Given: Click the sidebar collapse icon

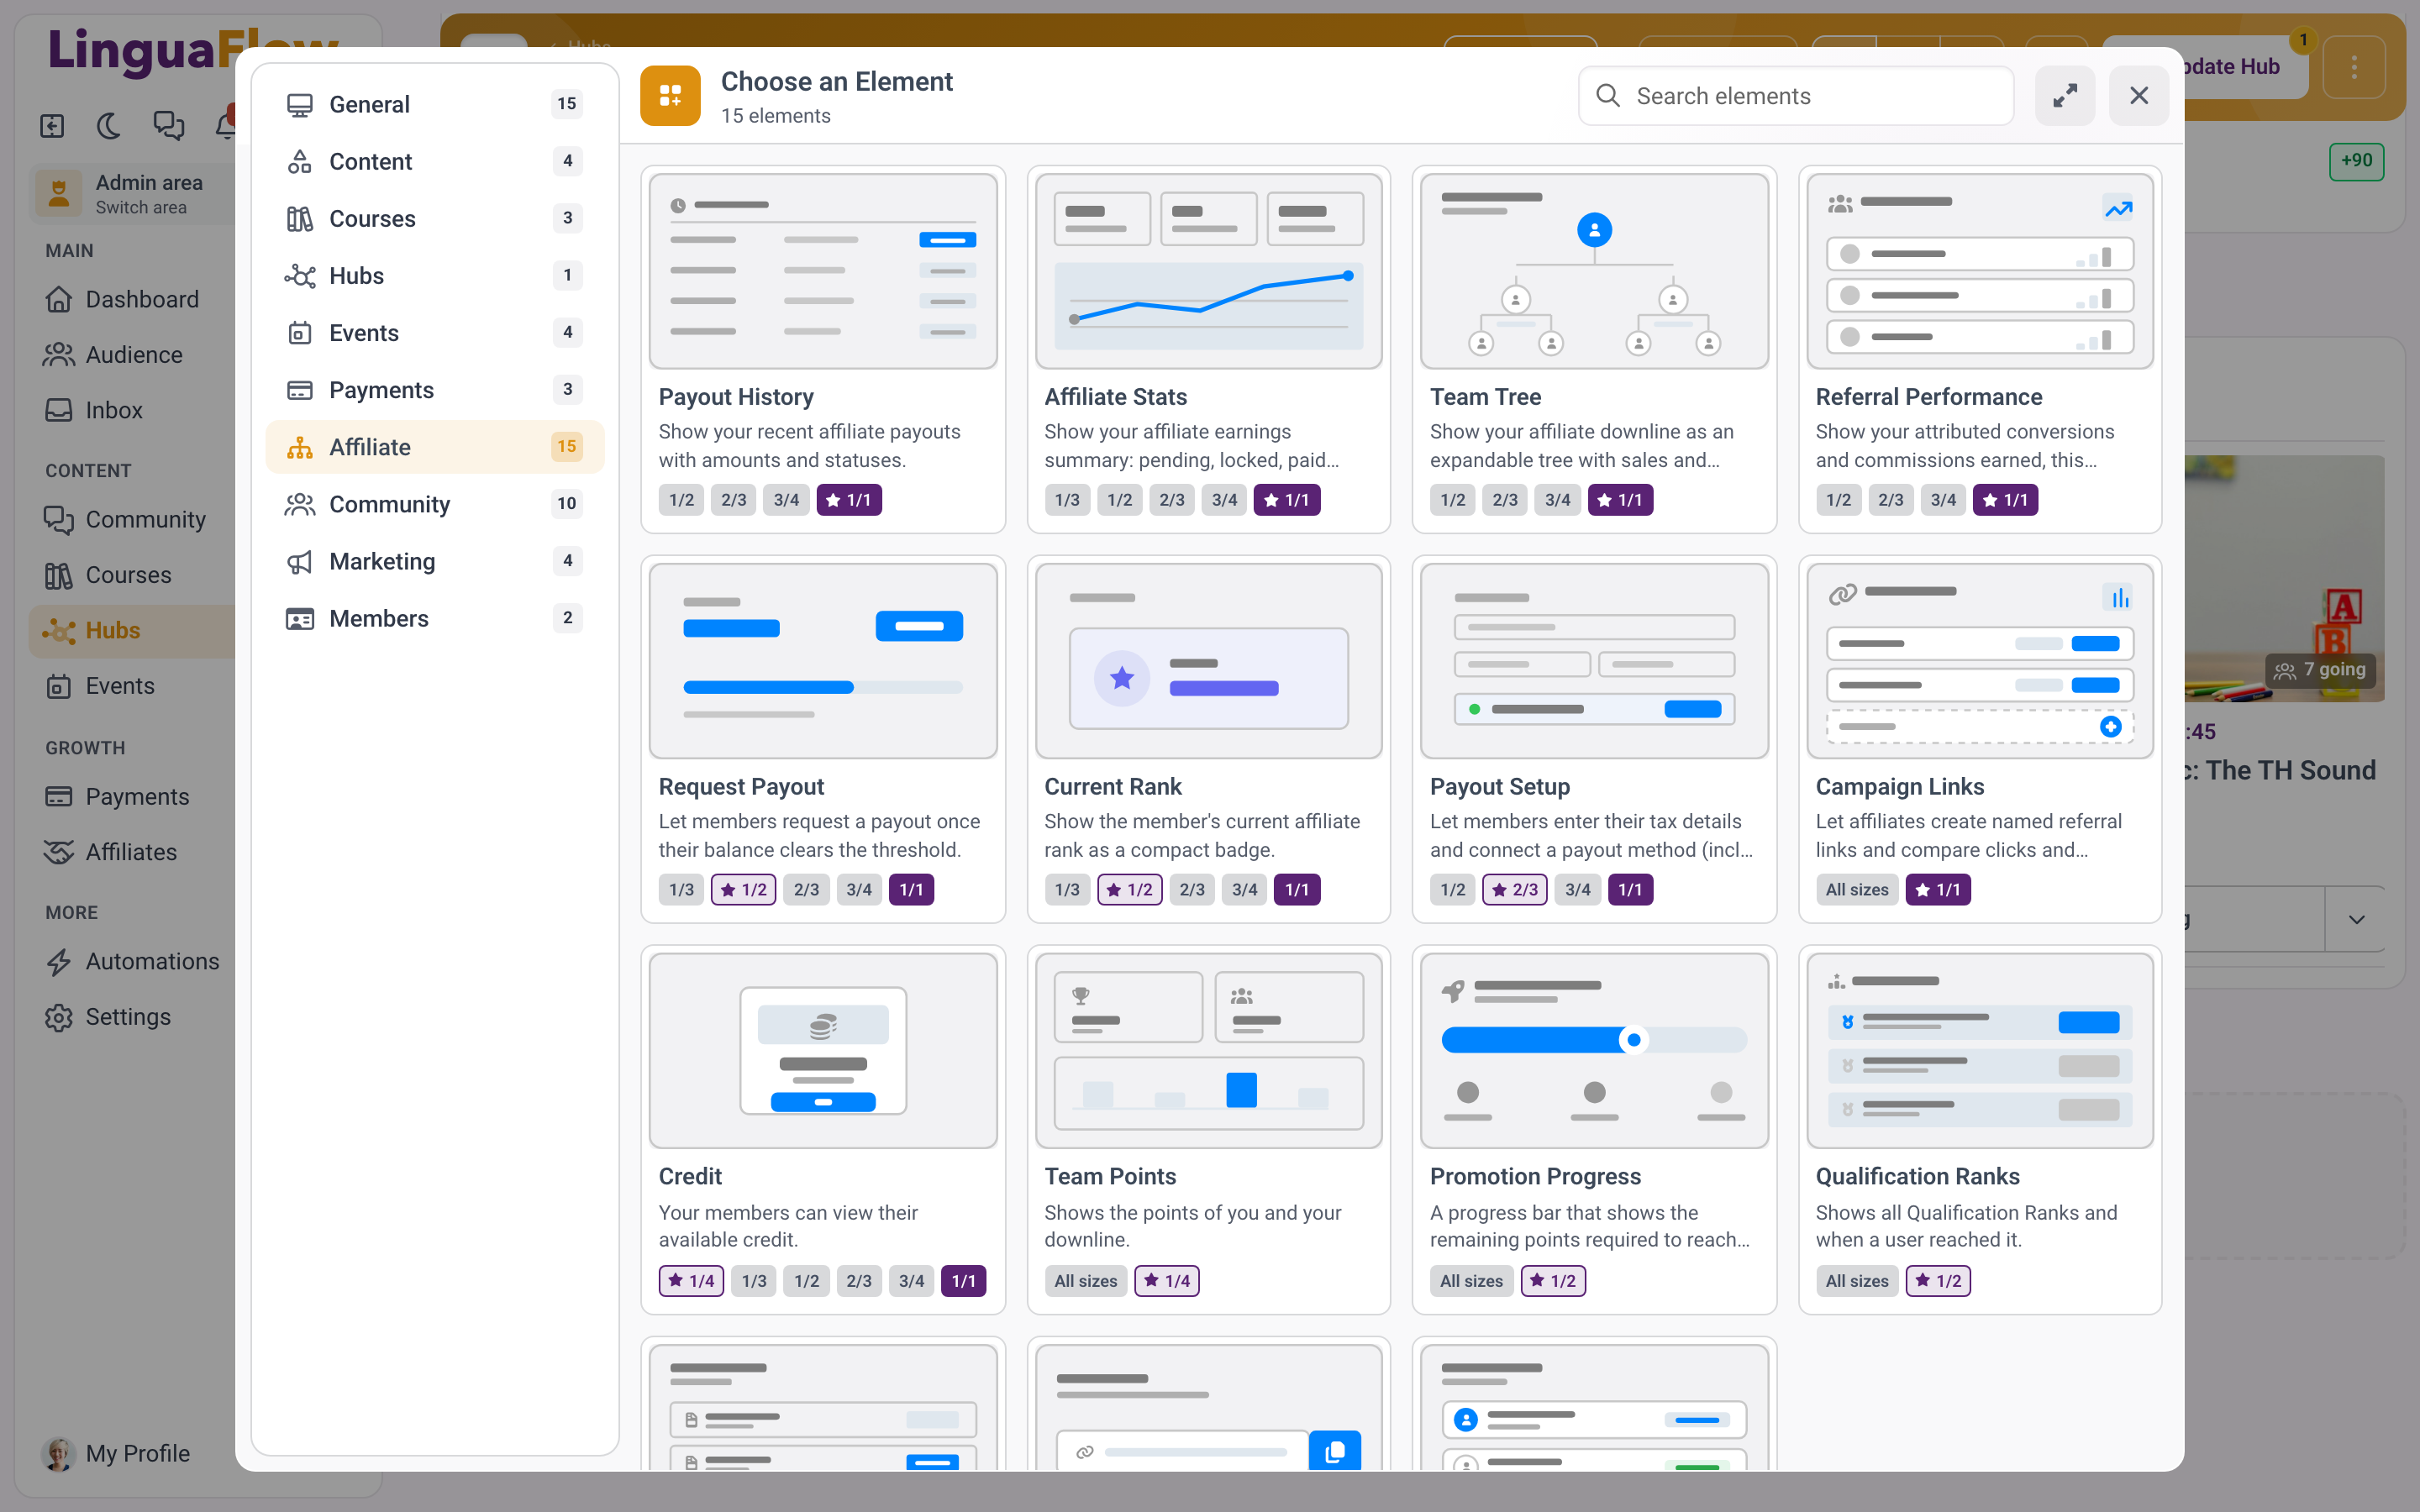Looking at the screenshot, I should click(52, 125).
